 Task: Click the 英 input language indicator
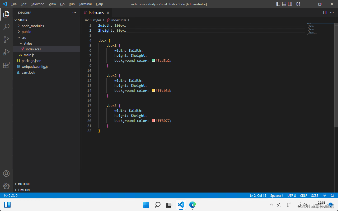tap(279, 205)
